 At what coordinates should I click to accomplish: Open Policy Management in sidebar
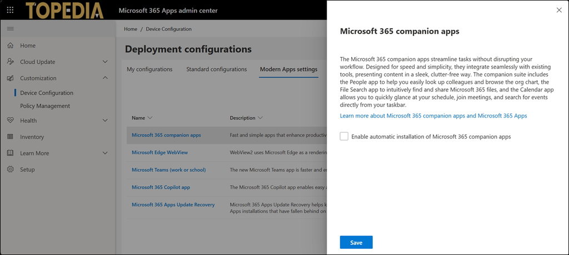click(x=45, y=106)
